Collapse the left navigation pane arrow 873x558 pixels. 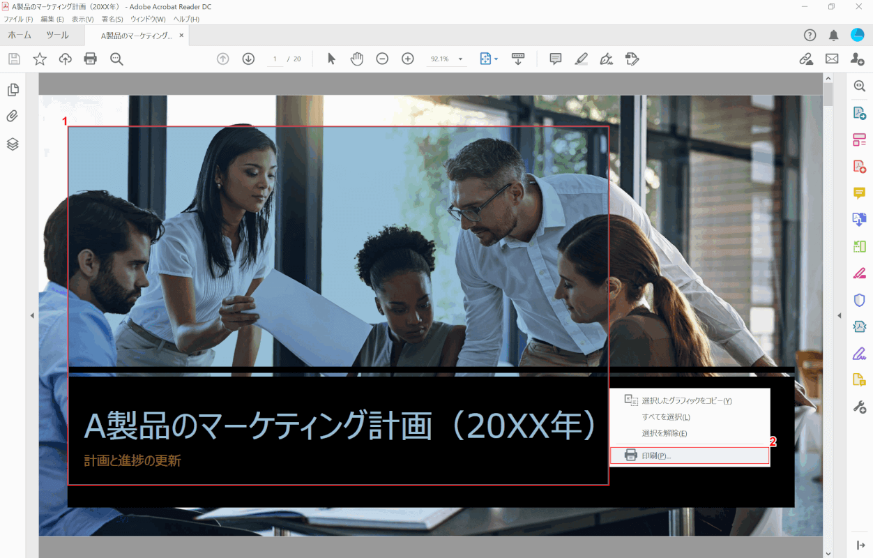pyautogui.click(x=32, y=315)
